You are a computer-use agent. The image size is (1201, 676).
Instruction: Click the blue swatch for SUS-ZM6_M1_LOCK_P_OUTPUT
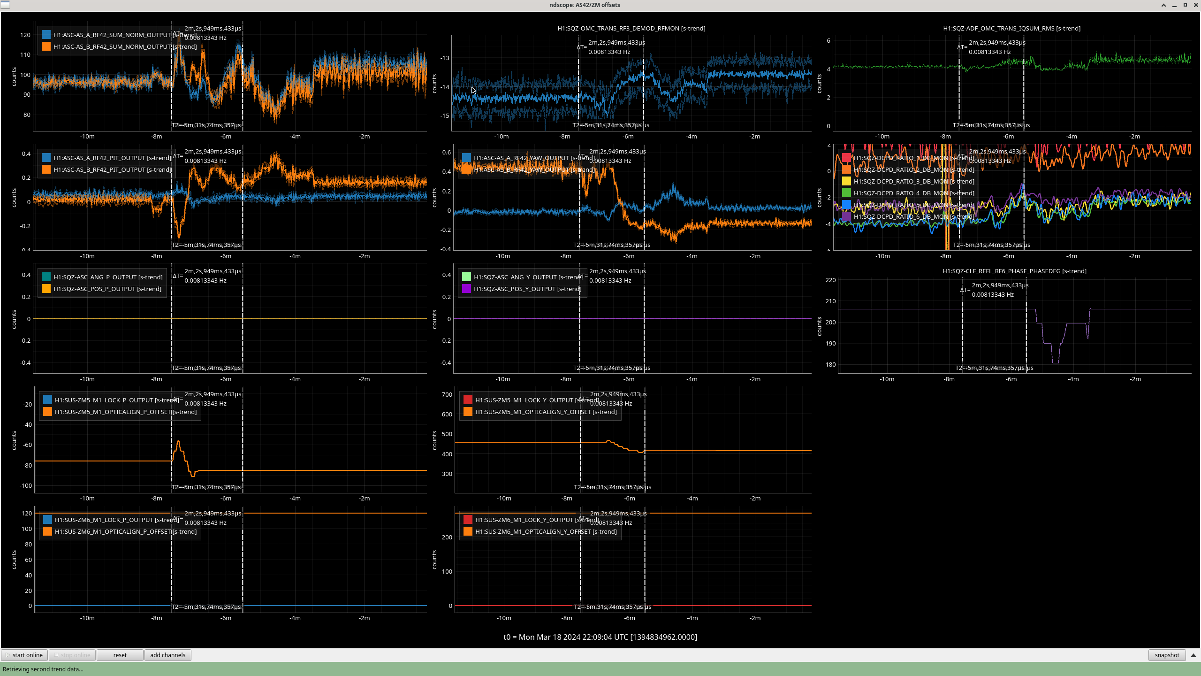[47, 520]
